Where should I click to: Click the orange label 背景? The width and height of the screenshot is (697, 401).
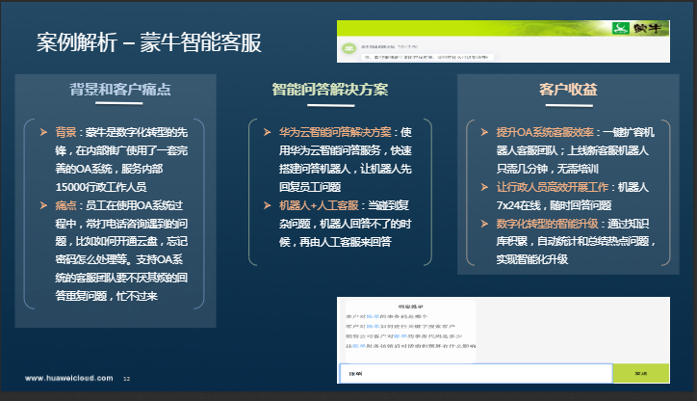tap(65, 132)
